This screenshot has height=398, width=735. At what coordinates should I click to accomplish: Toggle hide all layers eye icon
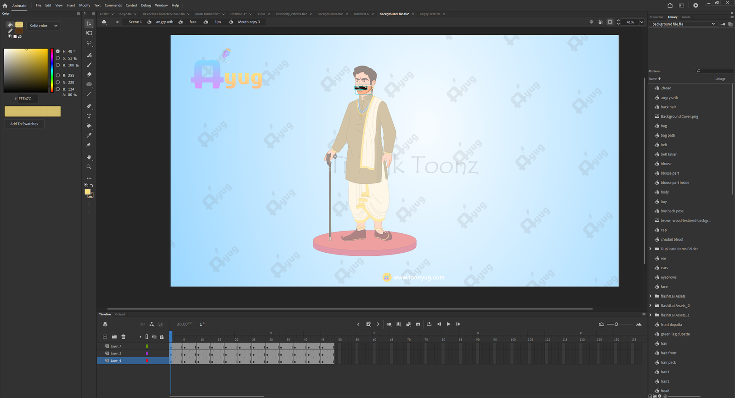tap(154, 337)
